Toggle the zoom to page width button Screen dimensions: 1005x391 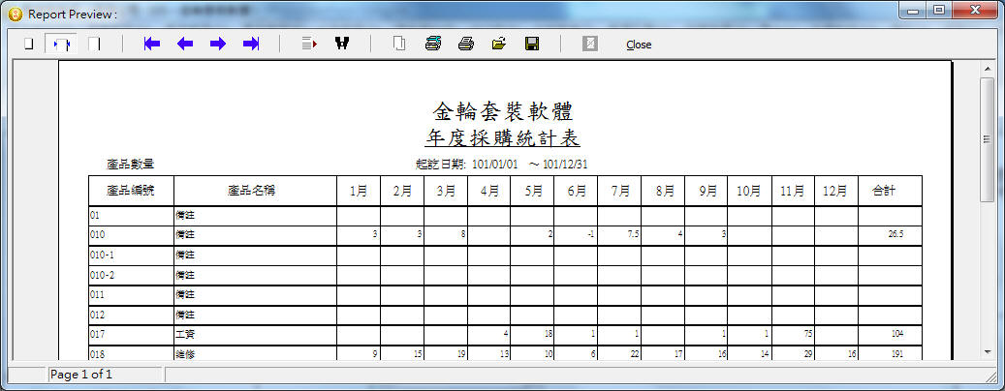pos(61,45)
